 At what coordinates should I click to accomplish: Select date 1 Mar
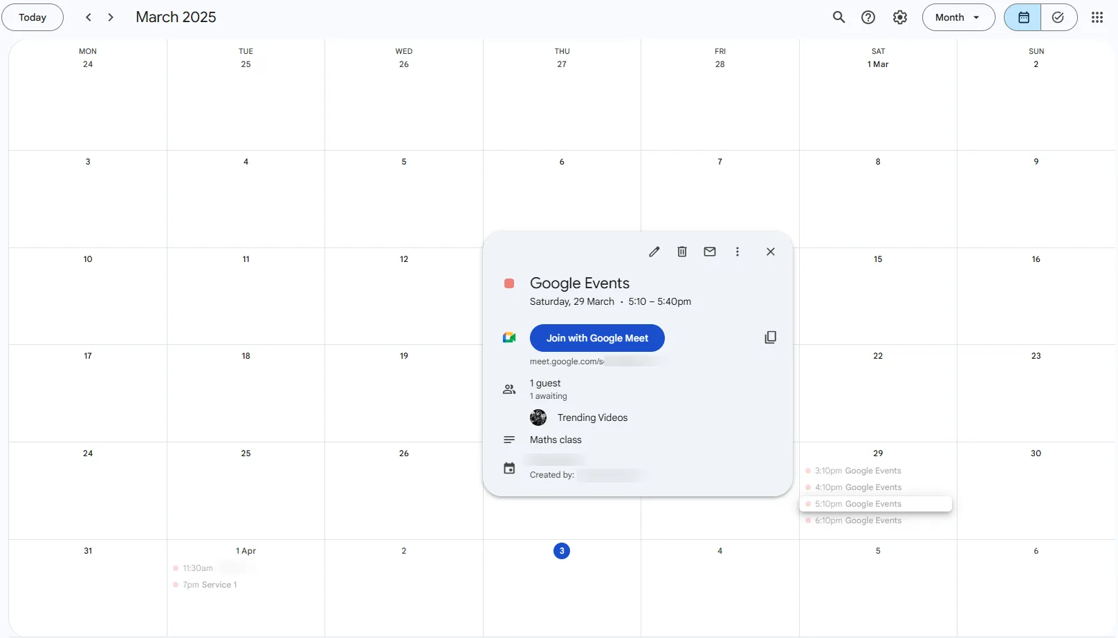coord(878,64)
